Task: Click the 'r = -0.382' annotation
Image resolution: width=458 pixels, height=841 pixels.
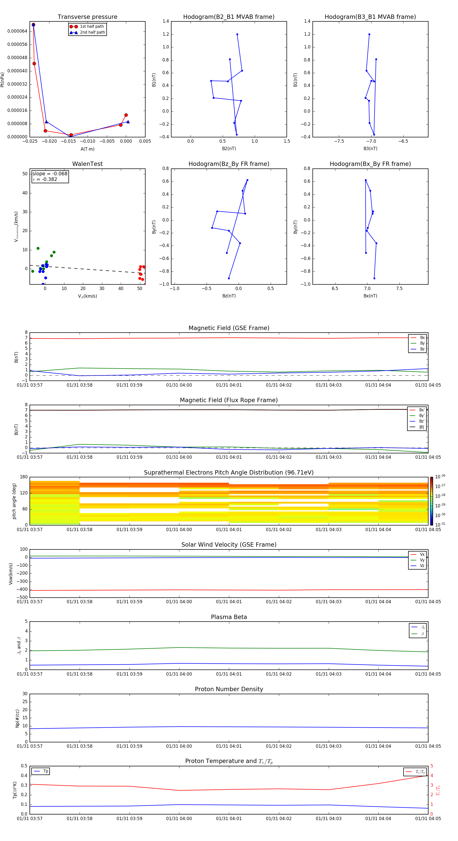Action: click(45, 179)
